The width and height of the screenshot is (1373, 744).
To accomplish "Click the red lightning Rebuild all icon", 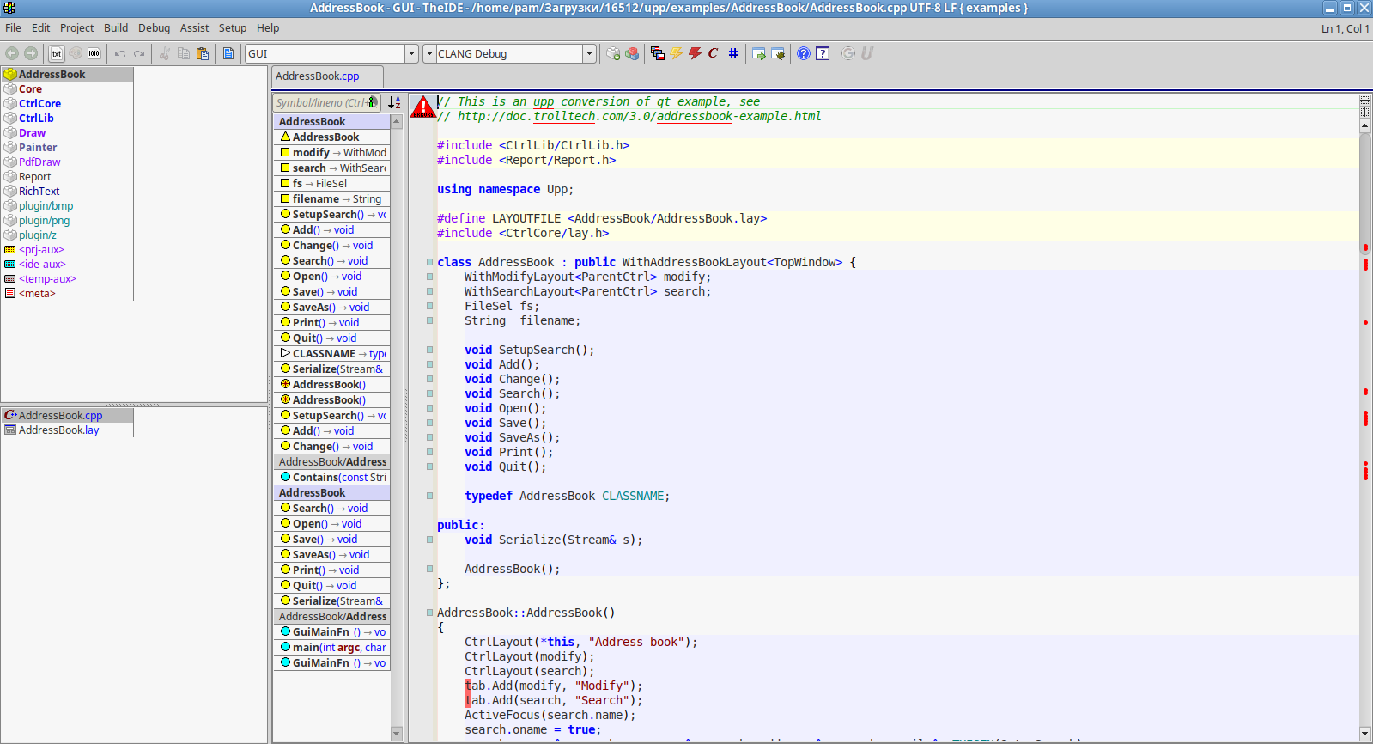I will 696,53.
